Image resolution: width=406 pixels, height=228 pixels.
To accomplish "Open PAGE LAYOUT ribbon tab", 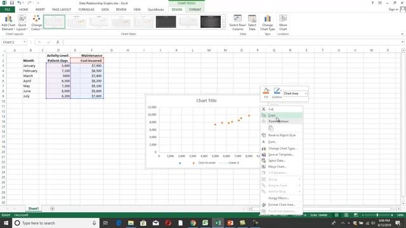I will click(x=62, y=9).
